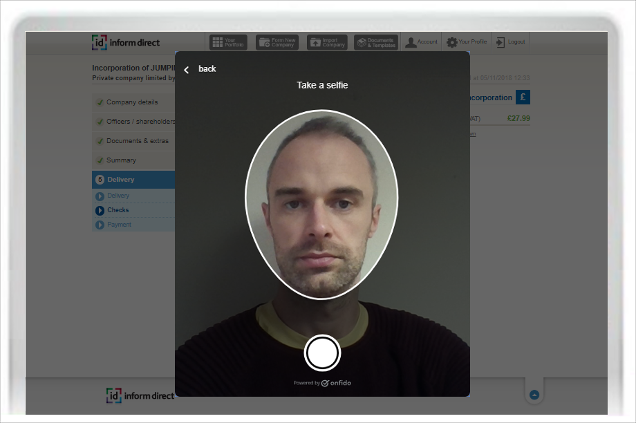Expand the Checks sub-step

(x=100, y=211)
